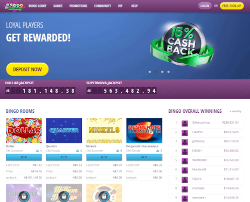The width and height of the screenshot is (250, 202).
Task: Click the lock icon on Million Dollar room
Action: click(x=64, y=196)
